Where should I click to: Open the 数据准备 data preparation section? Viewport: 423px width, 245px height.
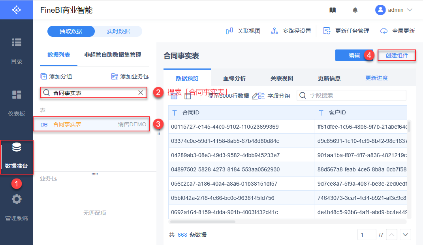point(17,157)
